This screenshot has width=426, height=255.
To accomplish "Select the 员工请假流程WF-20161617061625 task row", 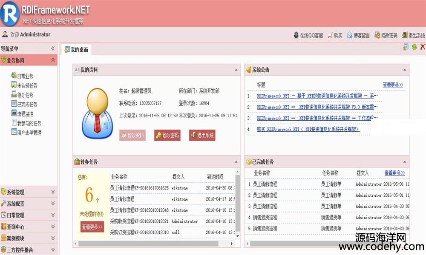I will pos(172,188).
